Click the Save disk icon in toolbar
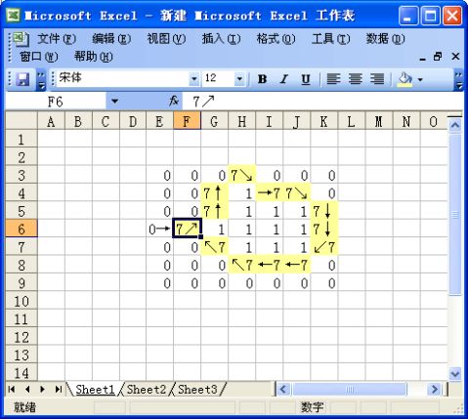 [x=22, y=79]
